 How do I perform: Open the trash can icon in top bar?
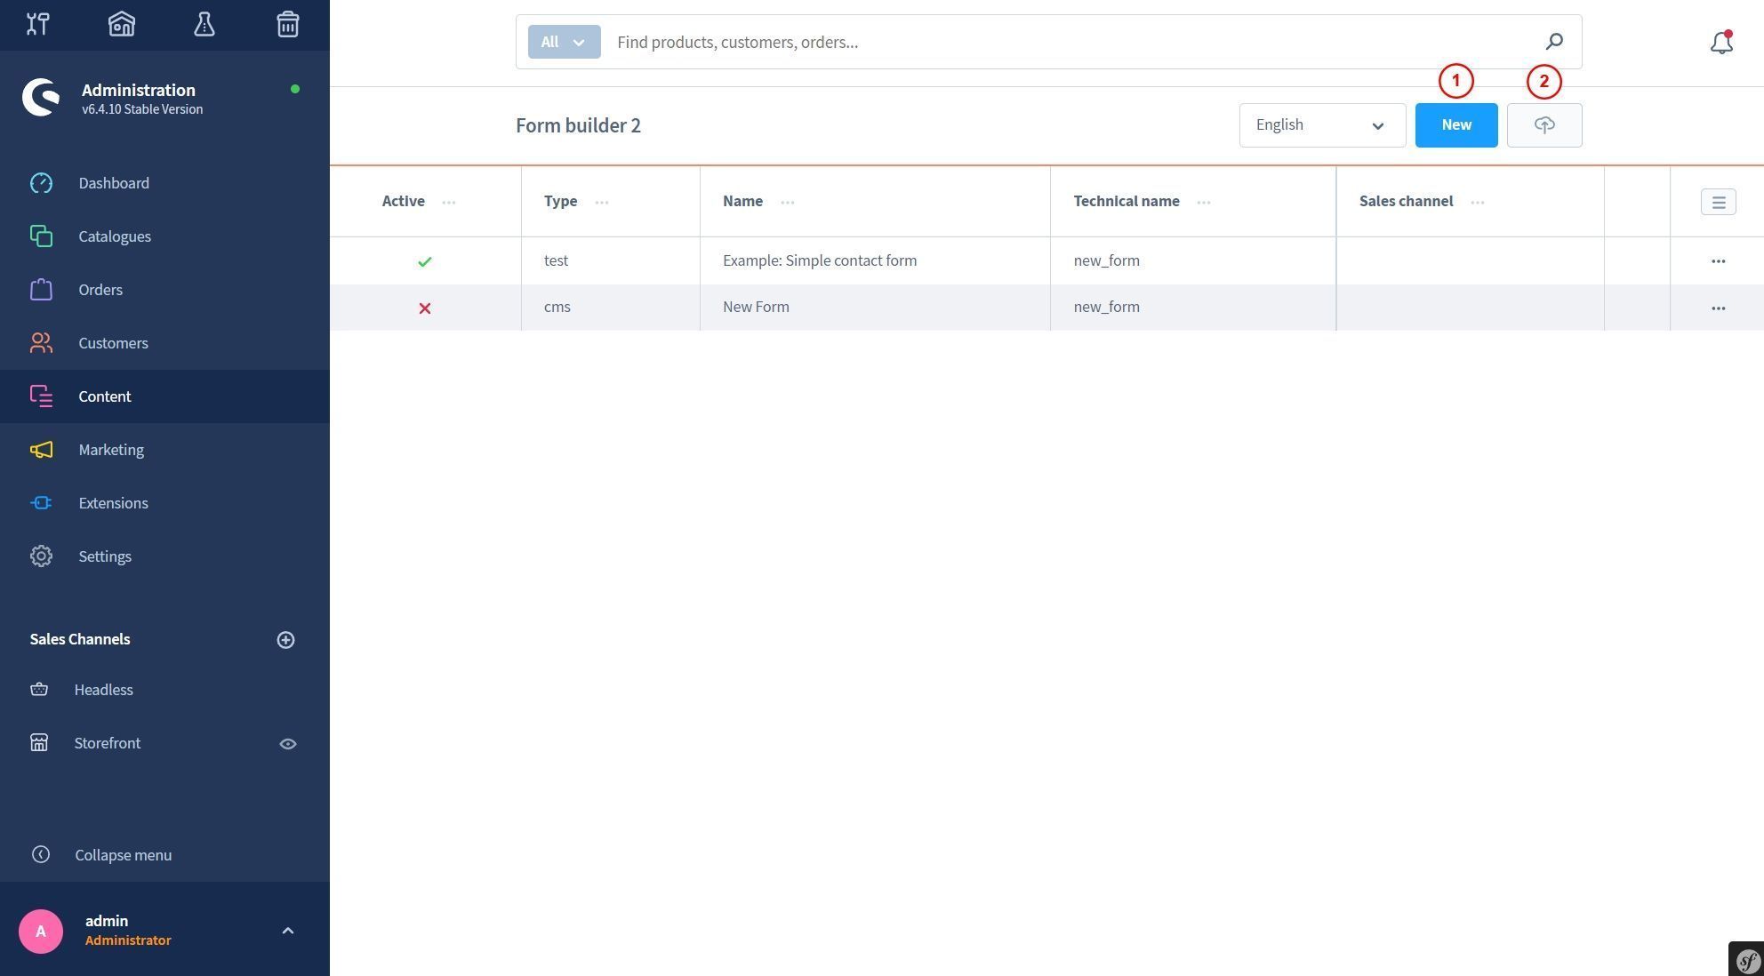coord(287,24)
